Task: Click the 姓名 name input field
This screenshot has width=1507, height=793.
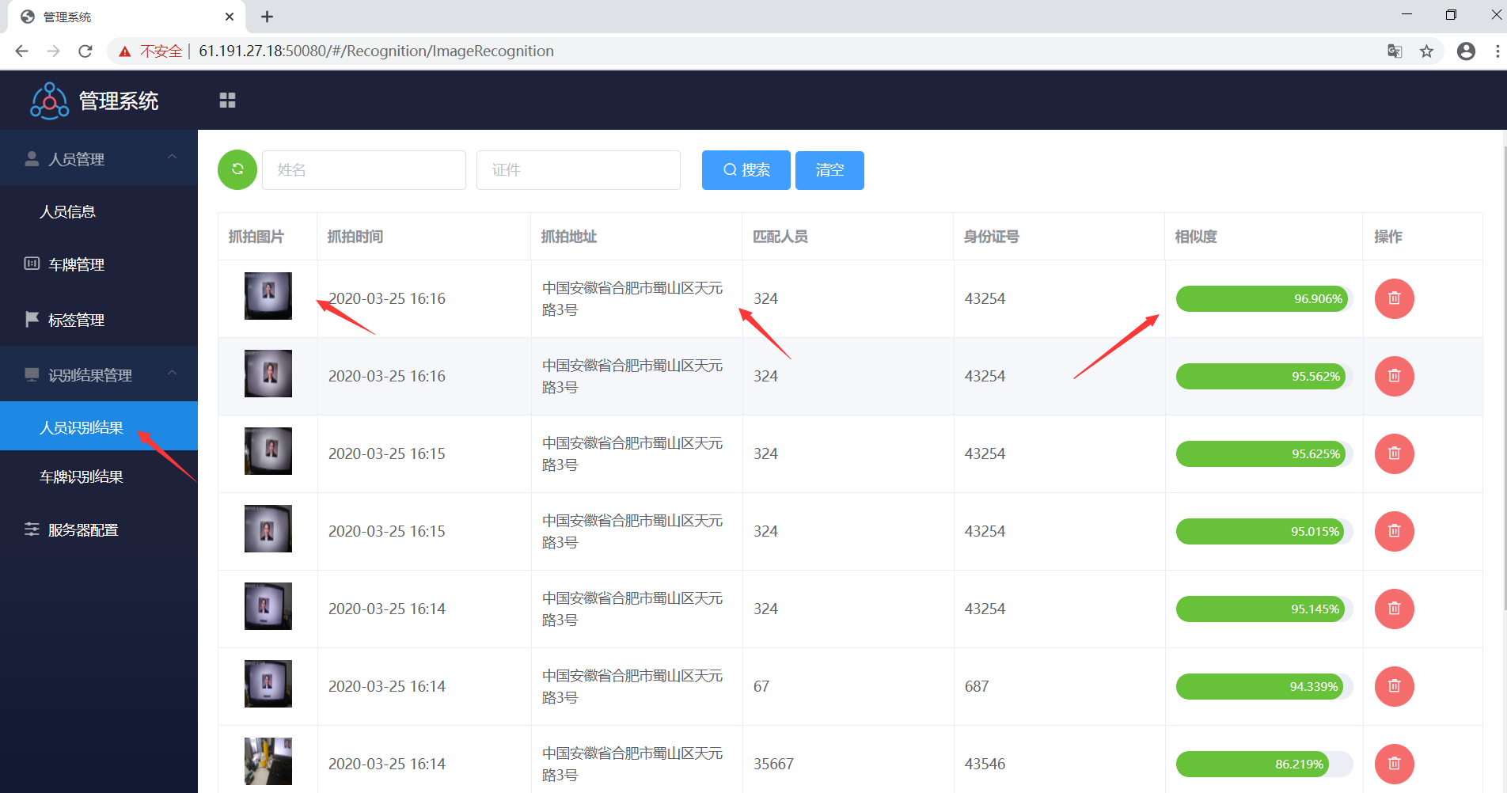Action: tap(364, 170)
